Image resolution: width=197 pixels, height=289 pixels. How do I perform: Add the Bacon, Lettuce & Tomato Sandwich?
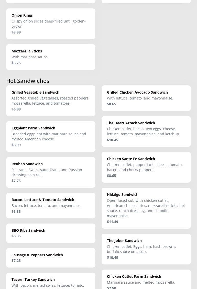pyautogui.click(x=51, y=205)
